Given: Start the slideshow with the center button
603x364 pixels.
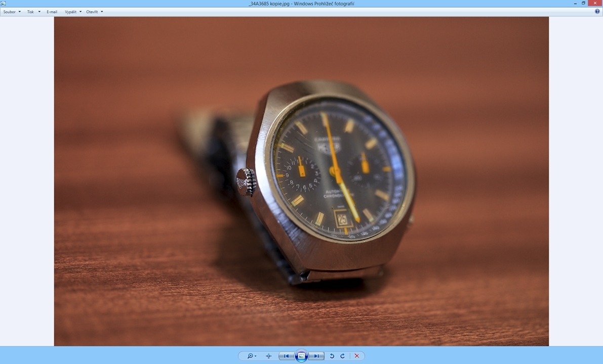Looking at the screenshot, I should point(301,356).
